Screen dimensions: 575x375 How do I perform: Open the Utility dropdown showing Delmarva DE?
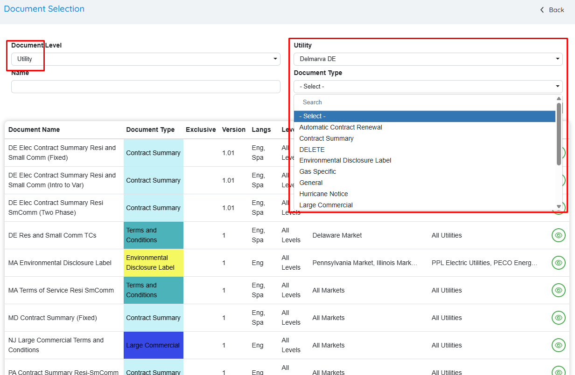(428, 59)
